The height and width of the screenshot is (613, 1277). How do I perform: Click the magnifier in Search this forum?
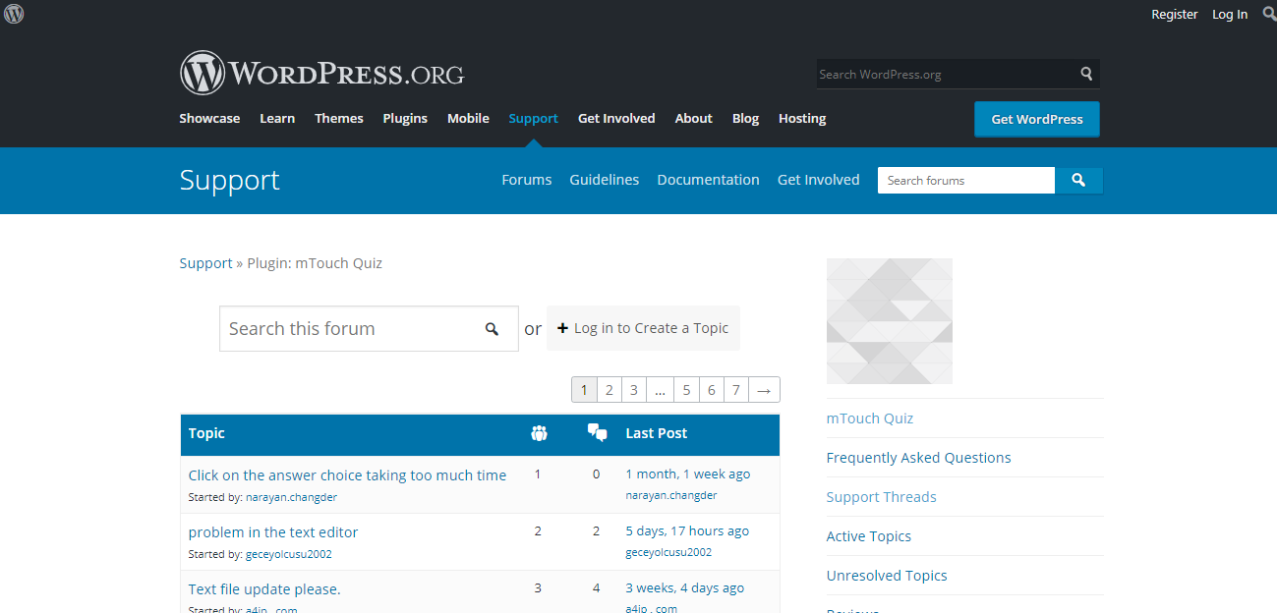492,329
